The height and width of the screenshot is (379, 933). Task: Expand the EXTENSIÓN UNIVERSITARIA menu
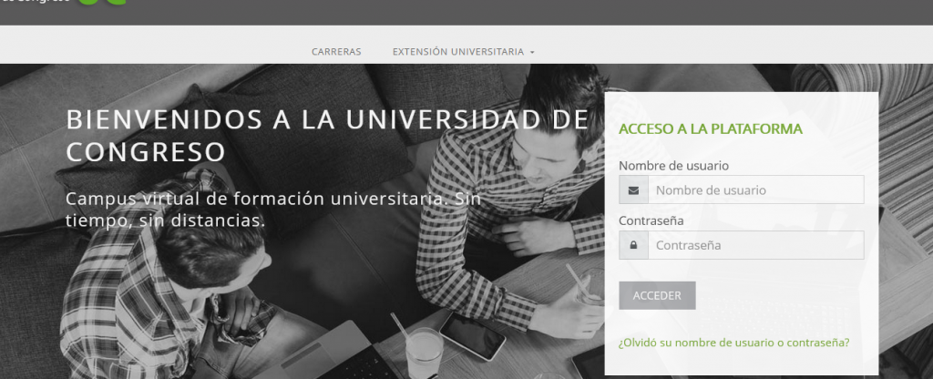pos(464,52)
